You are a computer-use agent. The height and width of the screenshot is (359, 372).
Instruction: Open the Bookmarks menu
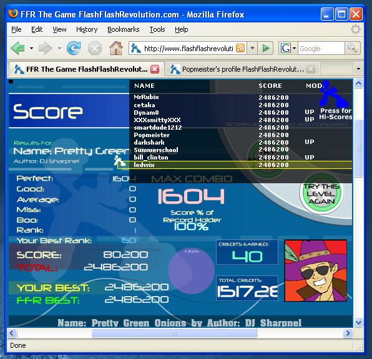pos(124,29)
